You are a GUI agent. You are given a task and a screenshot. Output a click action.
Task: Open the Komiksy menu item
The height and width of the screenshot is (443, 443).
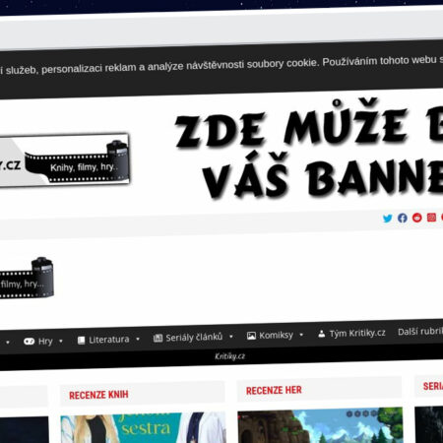276,336
